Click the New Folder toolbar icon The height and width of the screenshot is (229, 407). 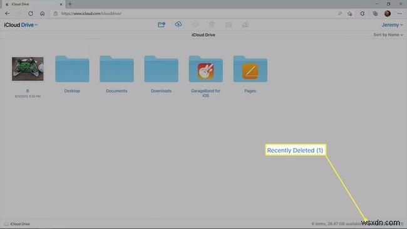pos(162,24)
